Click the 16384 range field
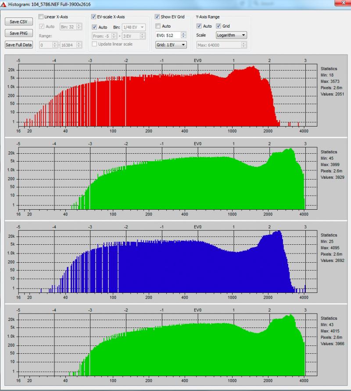This screenshot has width=351, height=391. [x=68, y=45]
